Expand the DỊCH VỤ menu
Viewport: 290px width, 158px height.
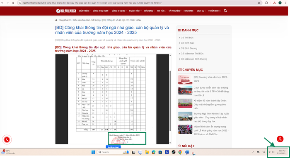tap(201, 11)
